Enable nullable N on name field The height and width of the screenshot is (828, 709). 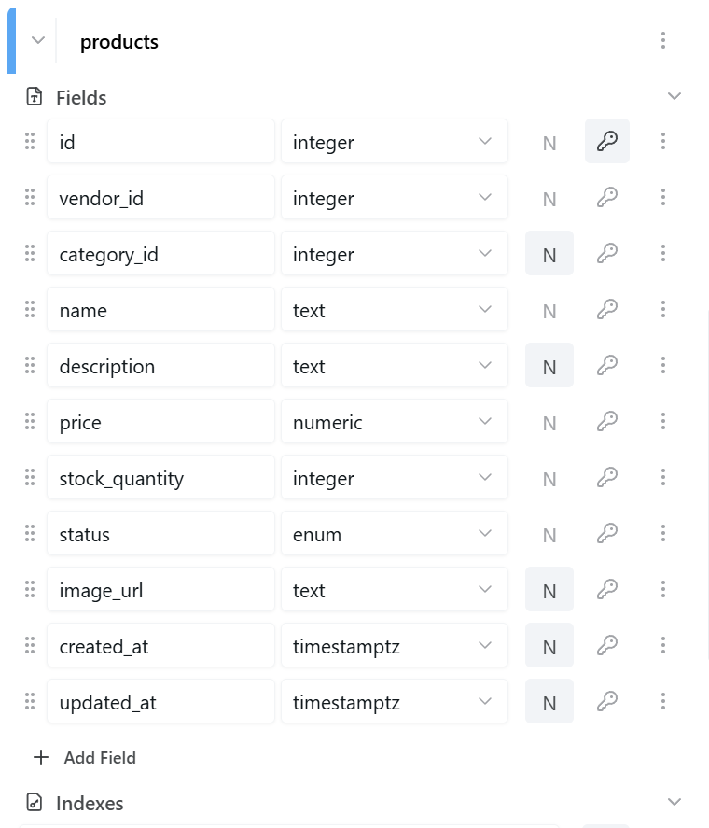[549, 309]
